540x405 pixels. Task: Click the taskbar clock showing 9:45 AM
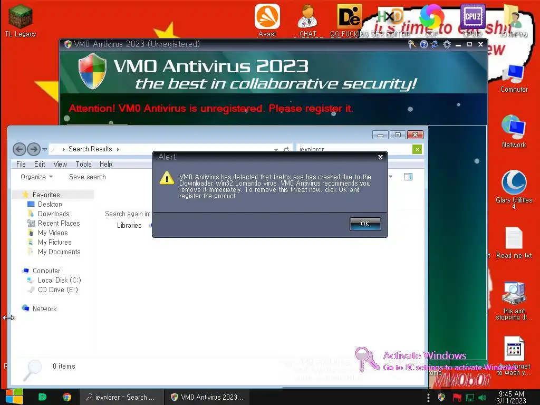click(512, 398)
